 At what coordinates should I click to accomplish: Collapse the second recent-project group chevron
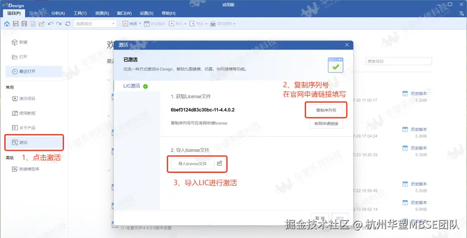[x=109, y=116]
